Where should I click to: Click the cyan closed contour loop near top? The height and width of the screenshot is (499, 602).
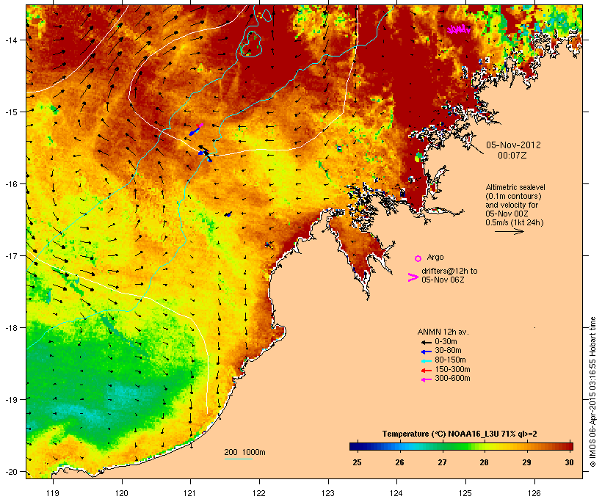pyautogui.click(x=250, y=43)
